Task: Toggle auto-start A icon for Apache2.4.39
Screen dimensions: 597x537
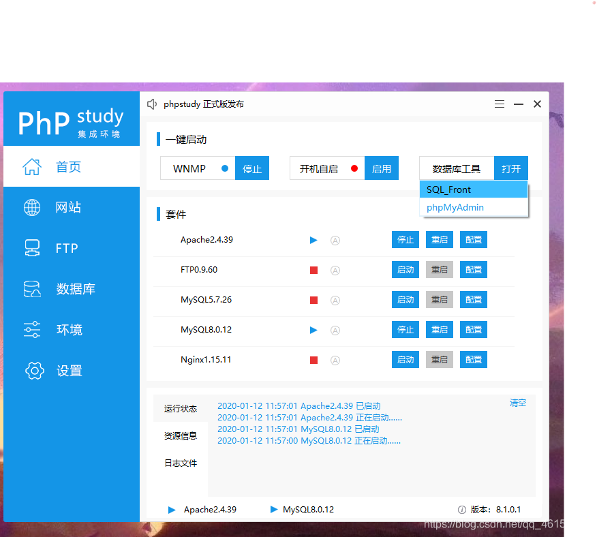Action: pyautogui.click(x=335, y=241)
